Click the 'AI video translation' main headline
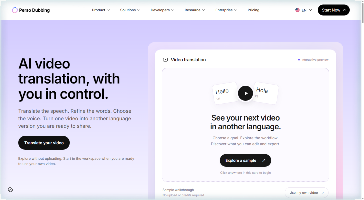 (x=69, y=79)
